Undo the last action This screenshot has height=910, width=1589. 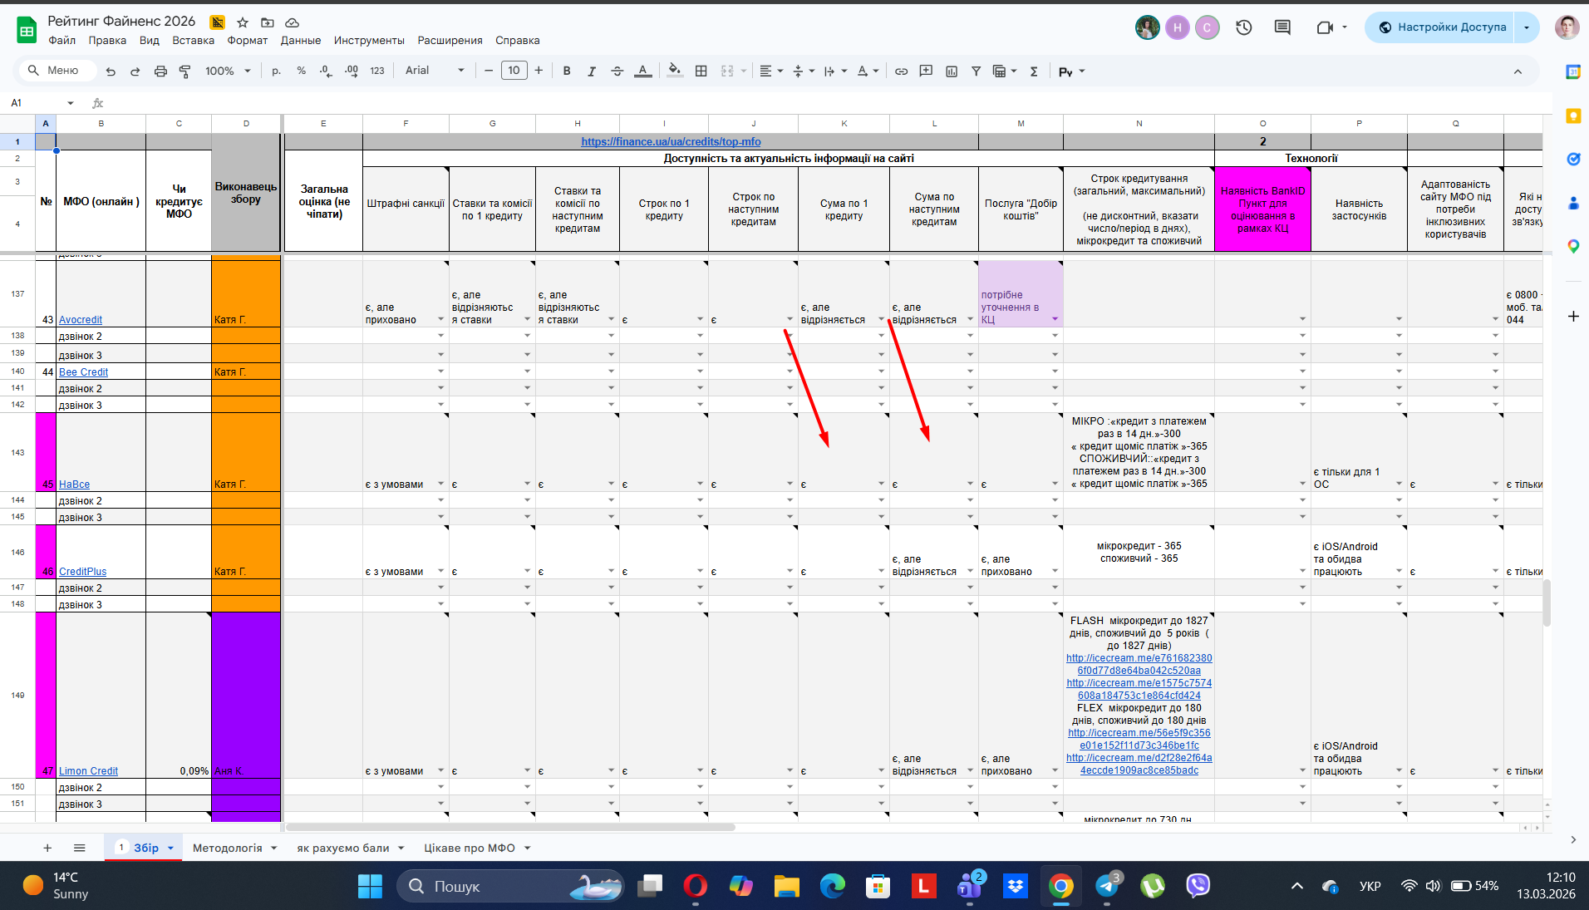(111, 71)
